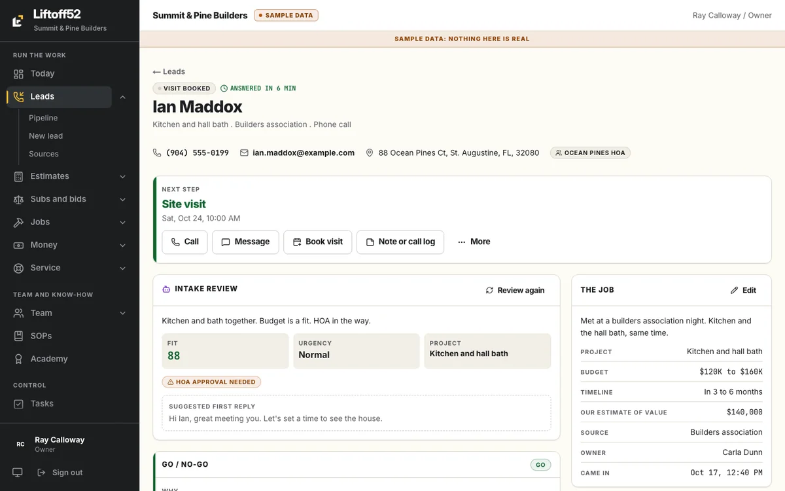Click the (904) 555-0199 phone number

pos(197,153)
